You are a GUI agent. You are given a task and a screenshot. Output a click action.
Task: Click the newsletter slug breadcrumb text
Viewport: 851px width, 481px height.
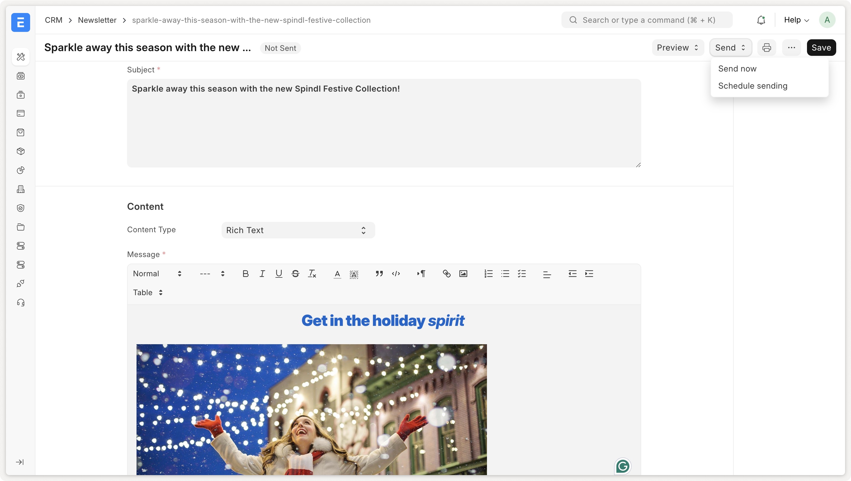(x=251, y=20)
